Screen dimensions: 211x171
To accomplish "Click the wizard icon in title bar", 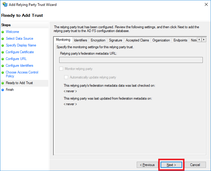I will 5,5.
